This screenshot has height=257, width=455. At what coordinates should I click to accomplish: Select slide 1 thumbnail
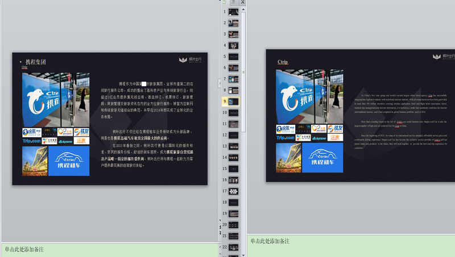[x=233, y=12]
